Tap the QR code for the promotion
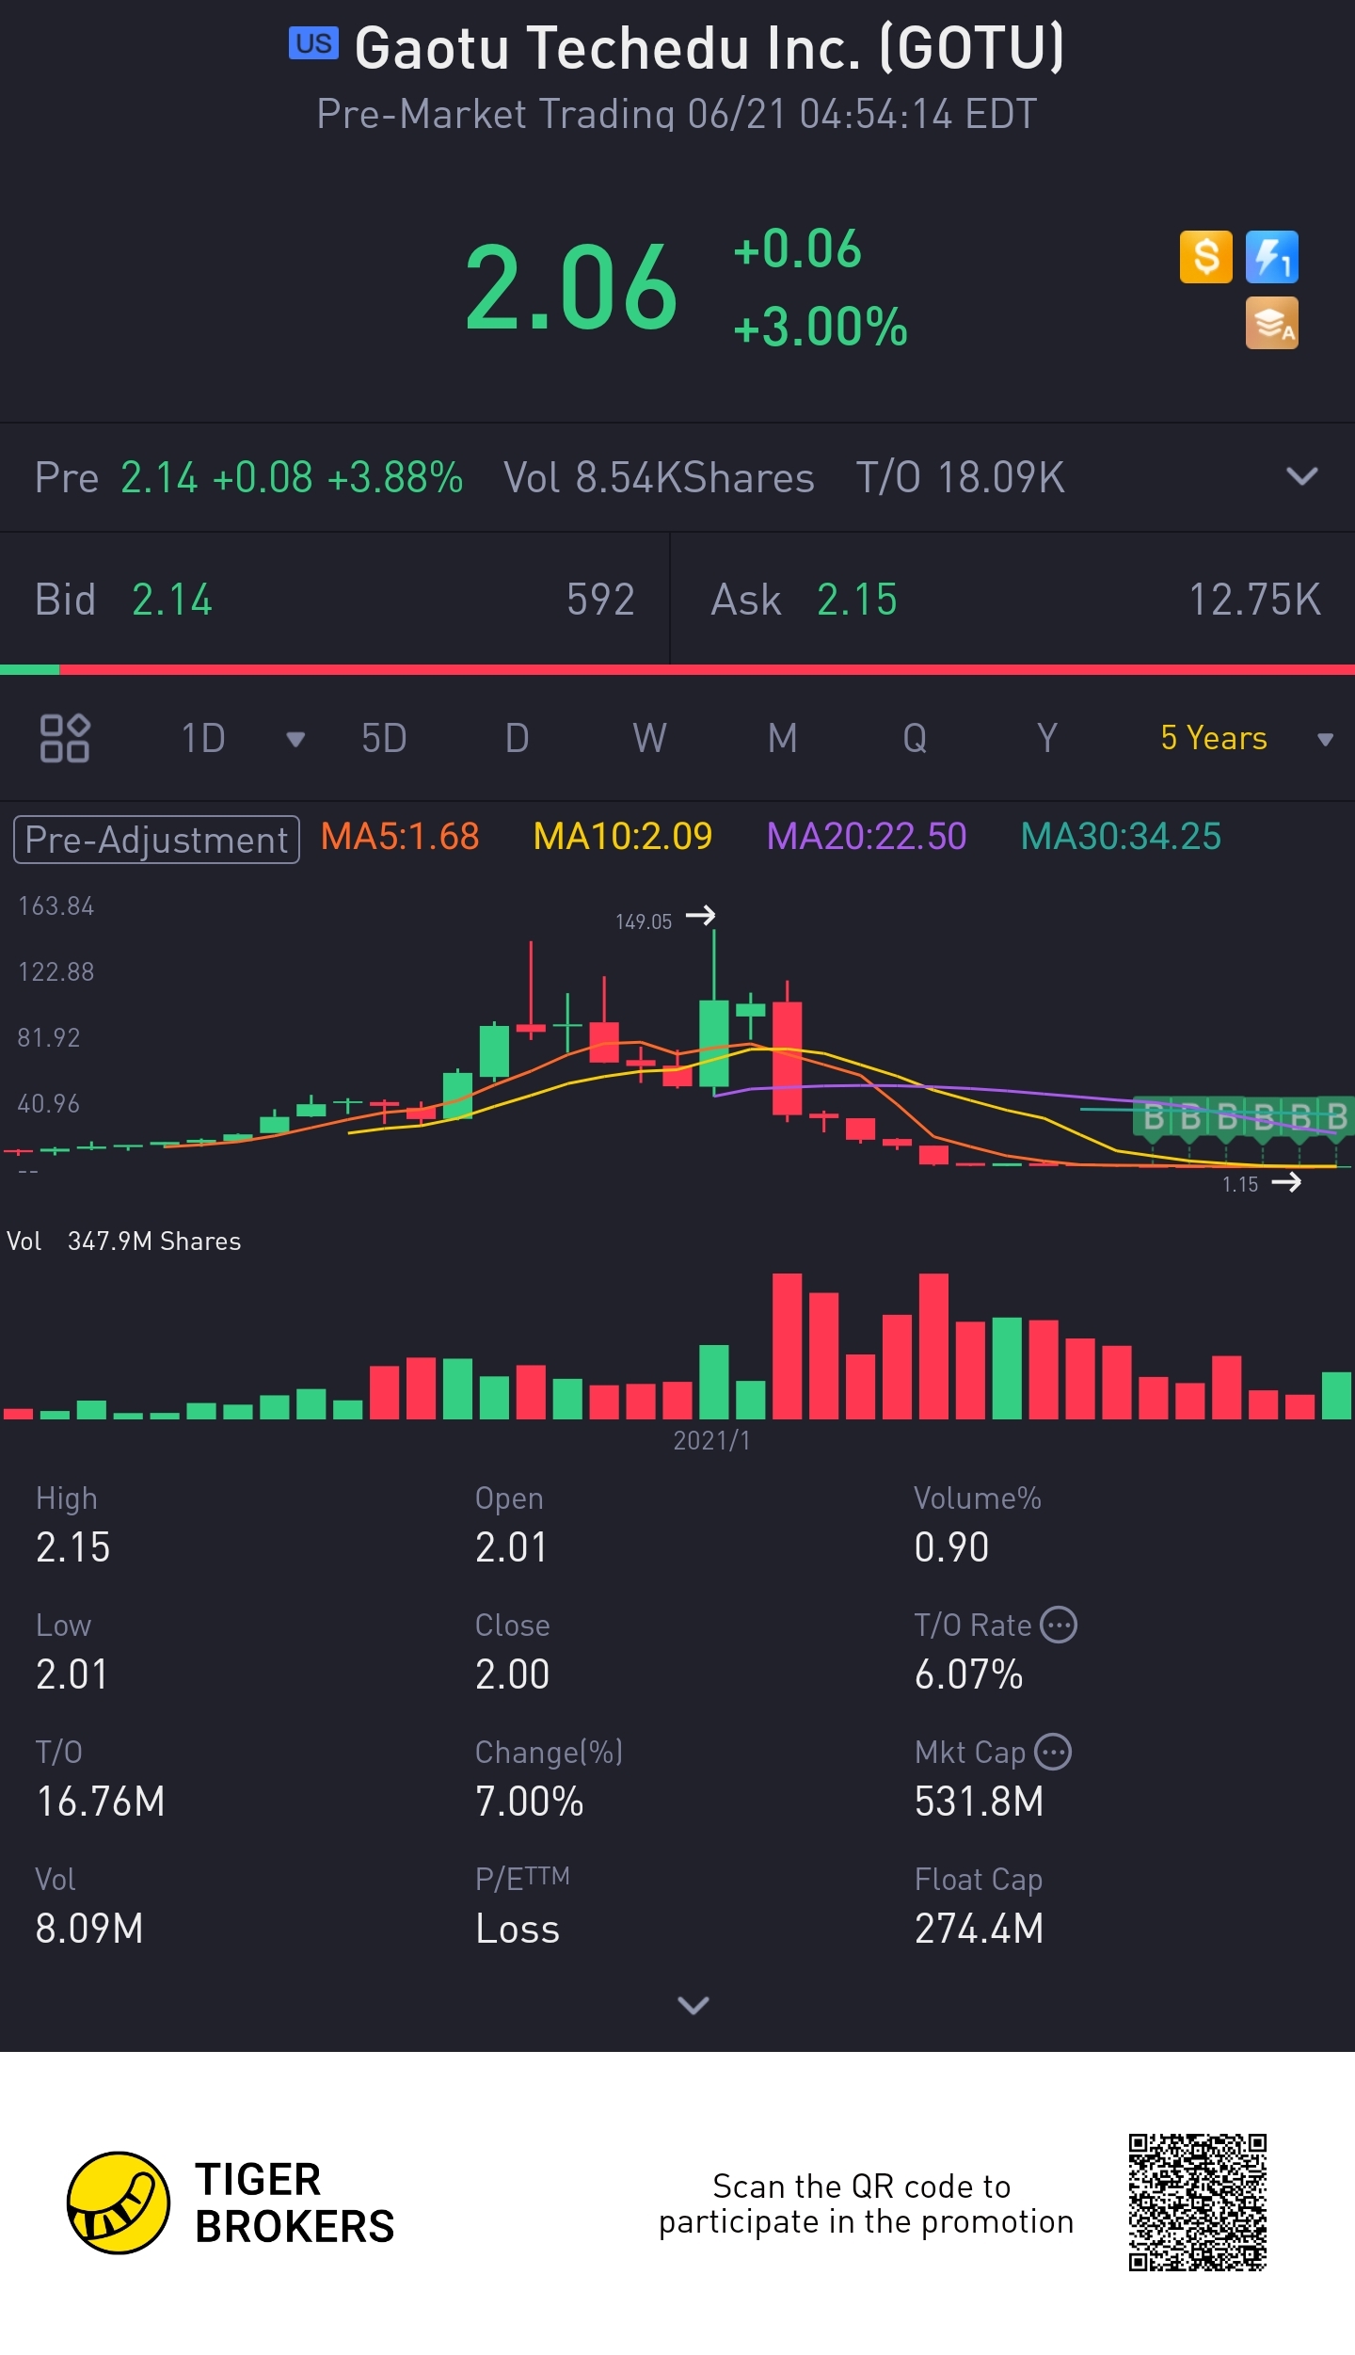Image resolution: width=1355 pixels, height=2355 pixels. (1198, 2203)
